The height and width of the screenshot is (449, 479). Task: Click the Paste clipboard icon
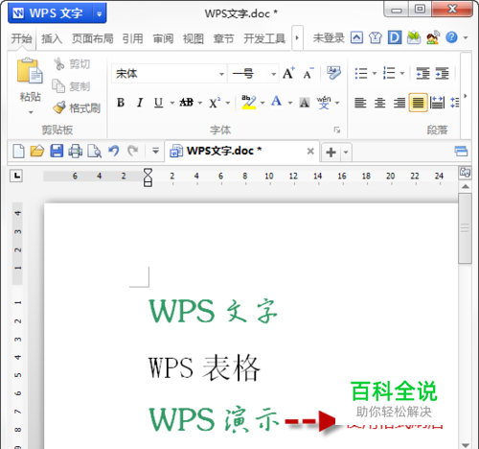[30, 71]
